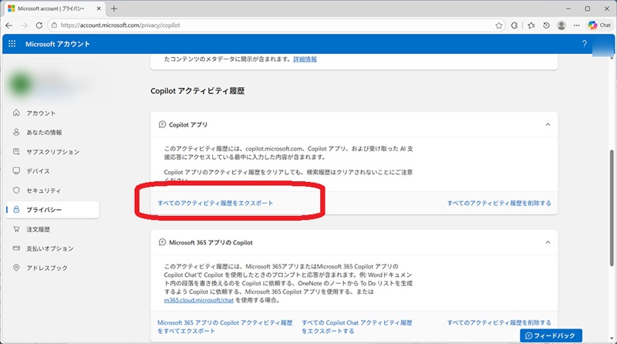
Task: Open 注文履歴 in the sidebar
Action: coord(52,229)
